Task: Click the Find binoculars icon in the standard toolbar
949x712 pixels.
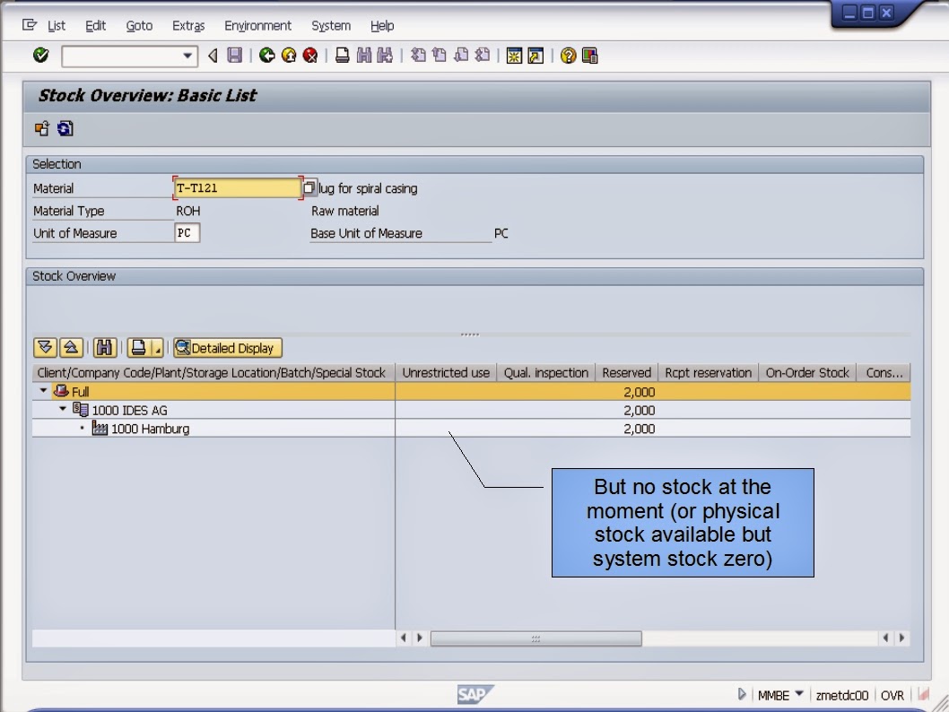Action: [x=364, y=56]
